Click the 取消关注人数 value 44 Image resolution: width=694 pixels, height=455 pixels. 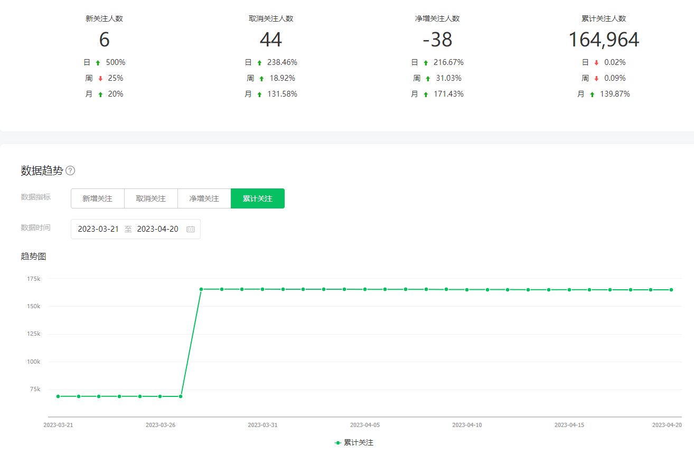[x=271, y=40]
